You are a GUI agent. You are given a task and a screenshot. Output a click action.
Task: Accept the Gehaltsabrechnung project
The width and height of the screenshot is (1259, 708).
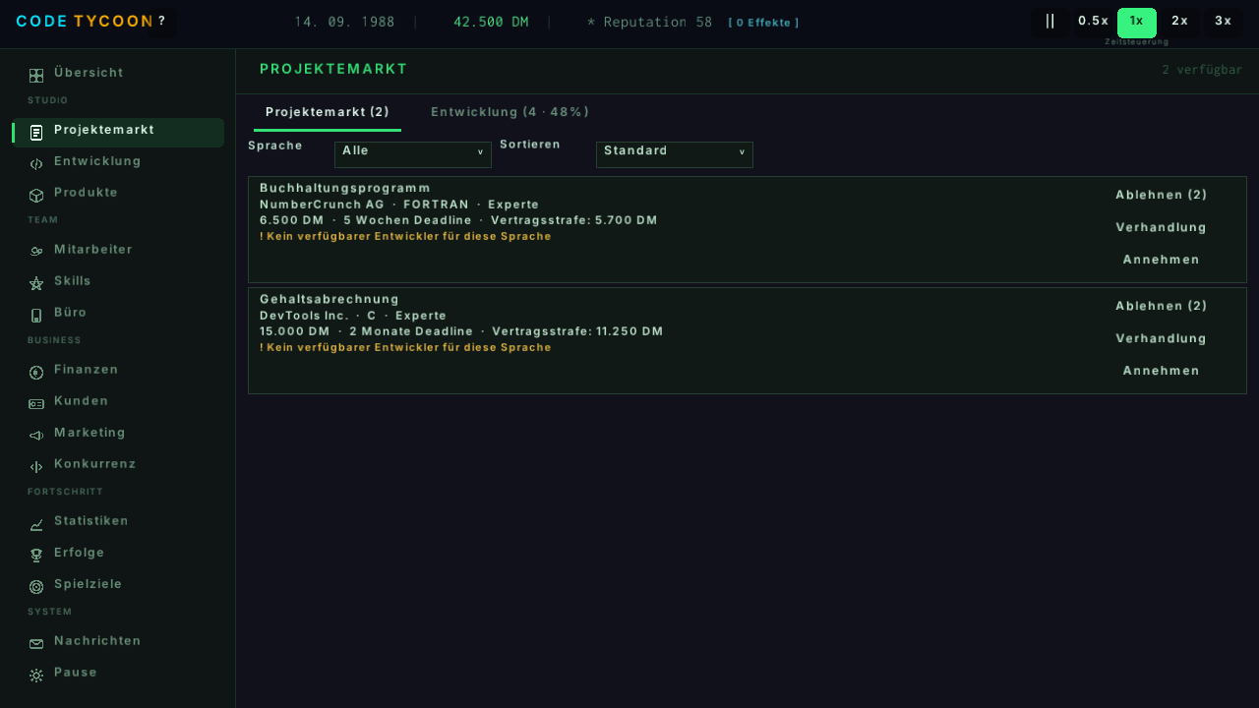pos(1161,371)
